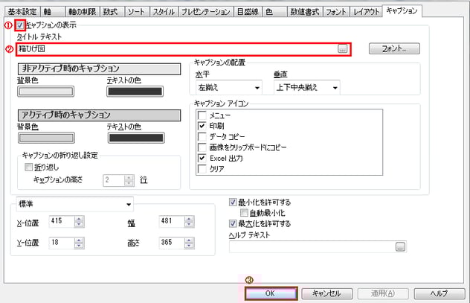Pick inactive caption 背景色 swatch

(x=45, y=92)
